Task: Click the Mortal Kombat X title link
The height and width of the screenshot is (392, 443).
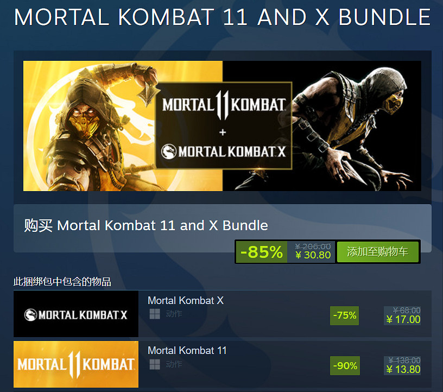Action: pos(186,300)
